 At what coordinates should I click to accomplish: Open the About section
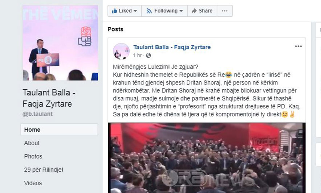tap(32, 143)
